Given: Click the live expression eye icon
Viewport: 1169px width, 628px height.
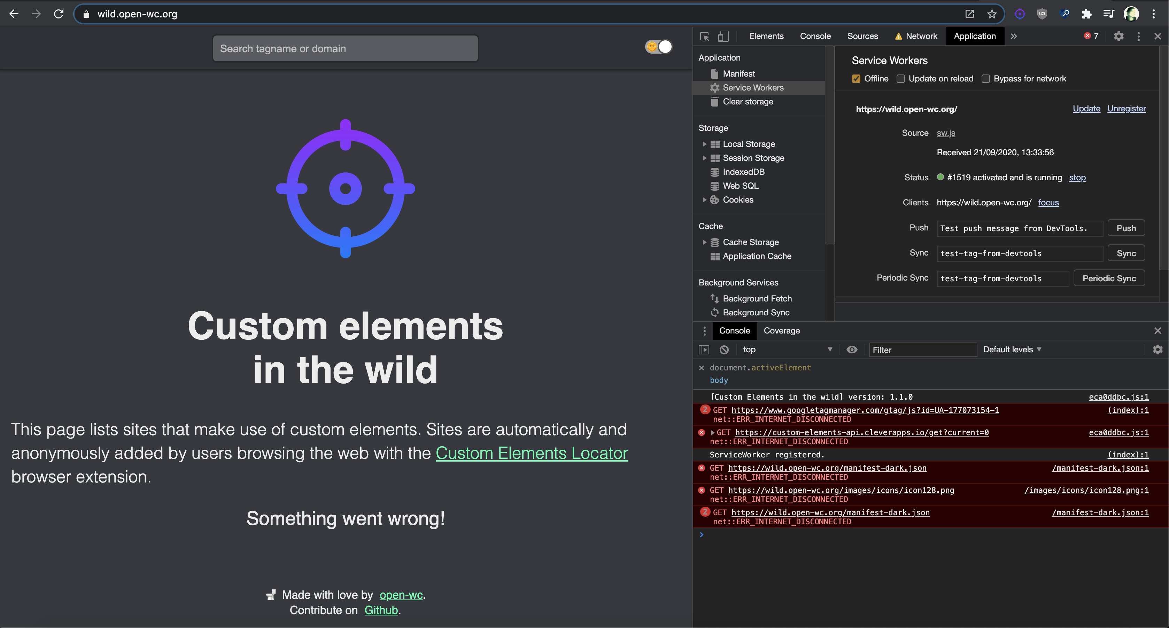Looking at the screenshot, I should 852,350.
